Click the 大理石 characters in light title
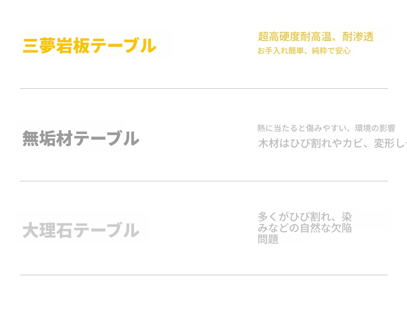Image resolution: width=407 pixels, height=327 pixels. pyautogui.click(x=48, y=230)
